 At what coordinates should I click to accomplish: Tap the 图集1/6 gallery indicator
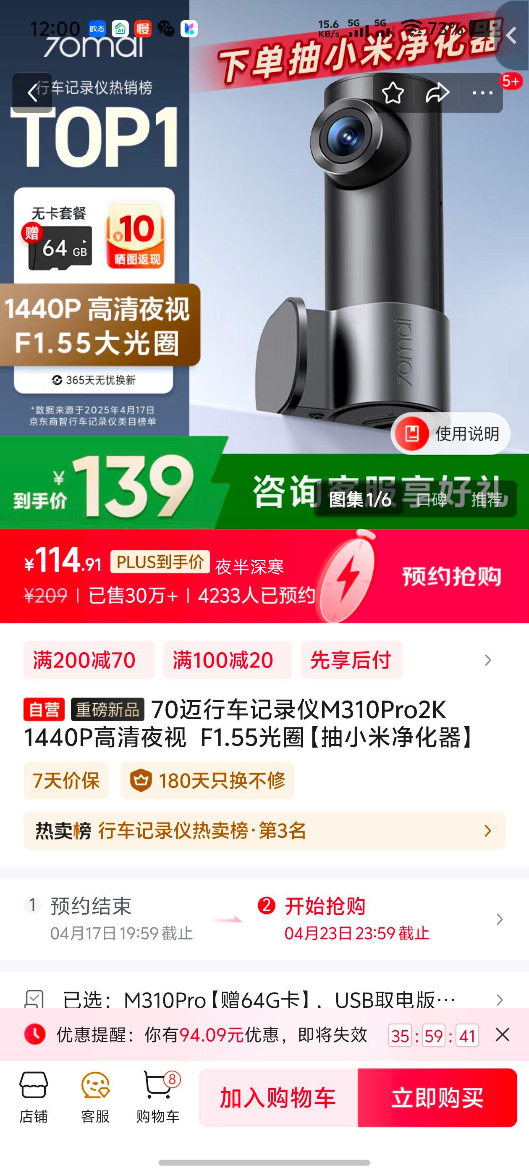tap(360, 500)
